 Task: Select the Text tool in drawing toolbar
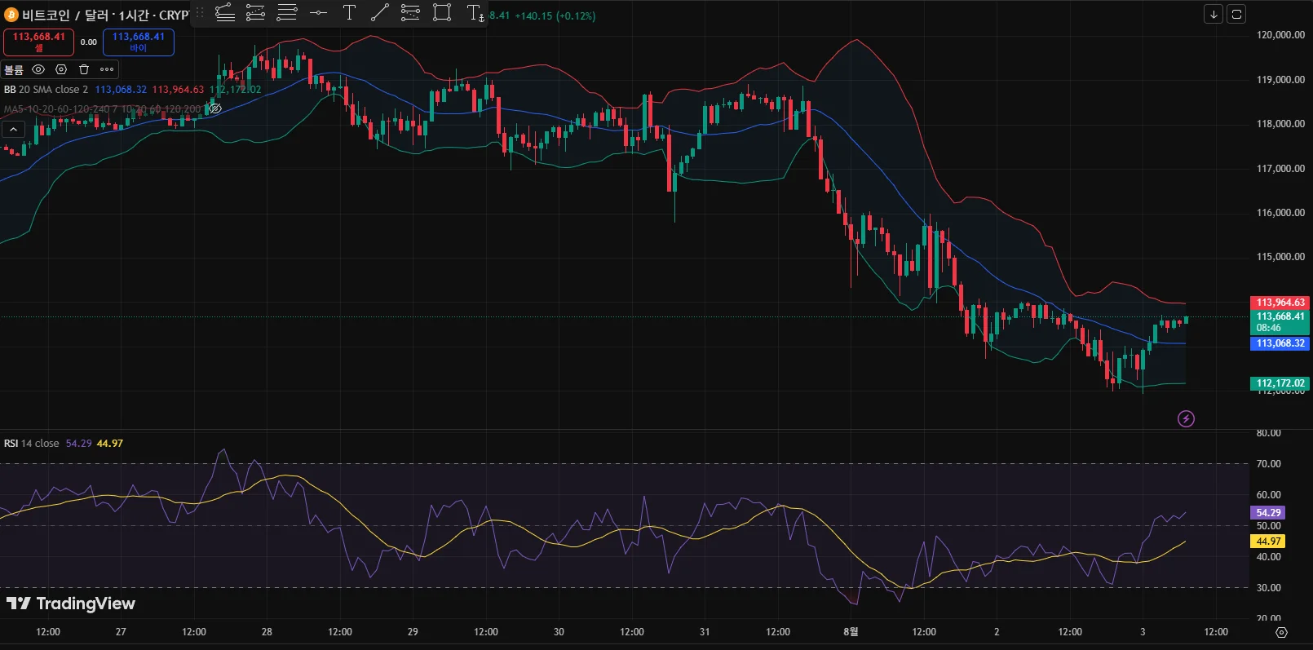(x=349, y=13)
